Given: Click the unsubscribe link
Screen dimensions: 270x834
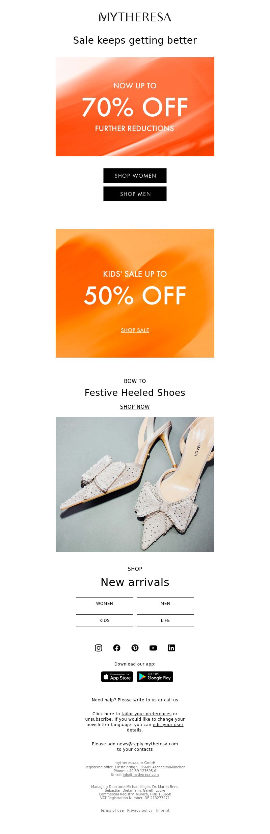Looking at the screenshot, I should 98,719.
